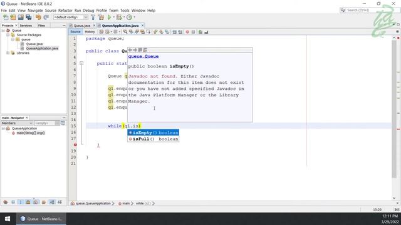Click the Profile Project toolbar icon
401x225 pixels.
pyautogui.click(x=129, y=17)
